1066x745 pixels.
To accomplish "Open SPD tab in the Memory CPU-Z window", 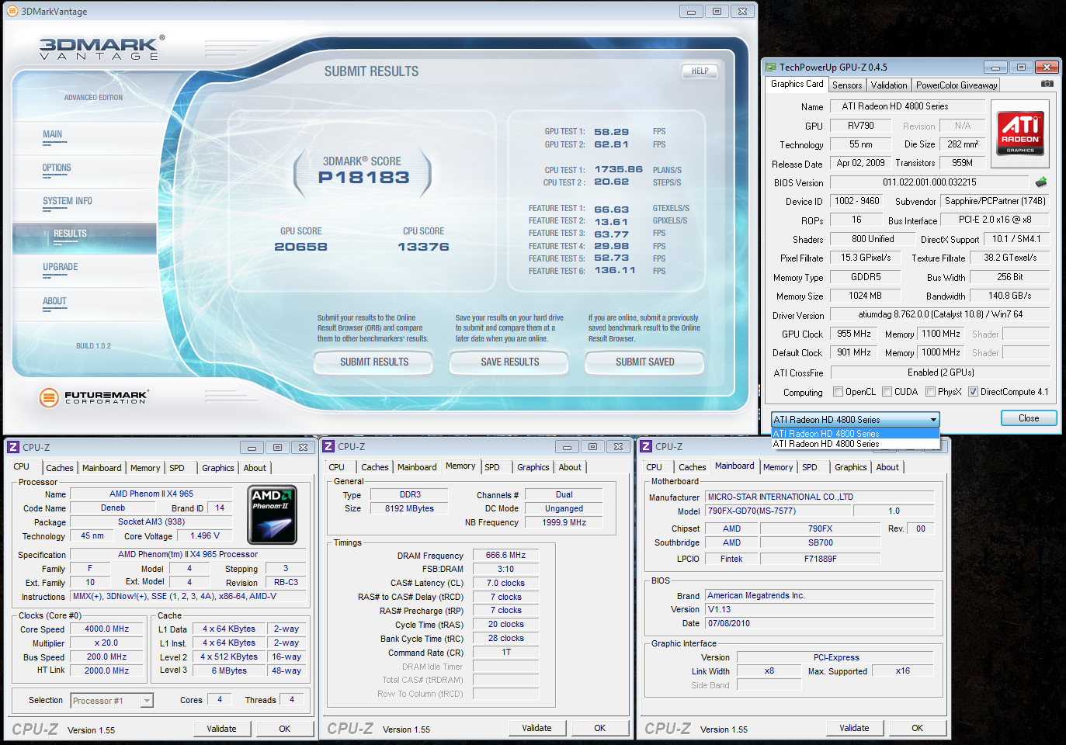I will tap(492, 467).
